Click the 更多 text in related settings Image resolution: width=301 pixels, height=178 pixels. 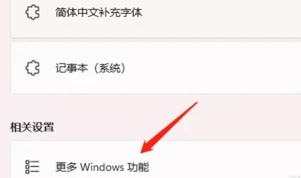[x=66, y=167]
